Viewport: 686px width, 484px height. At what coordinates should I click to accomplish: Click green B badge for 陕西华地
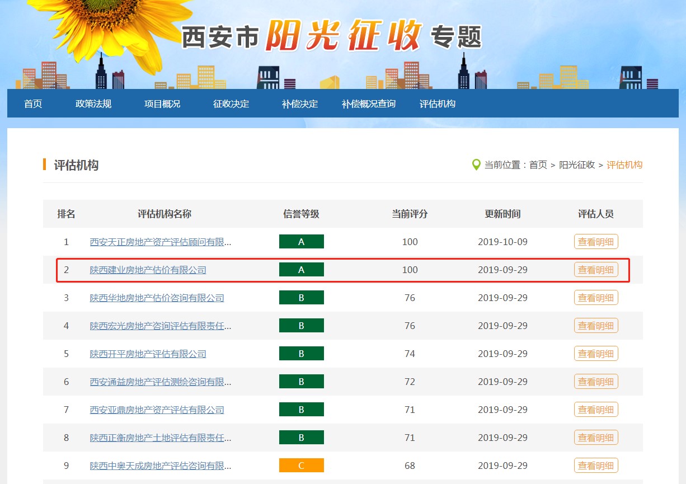point(302,298)
